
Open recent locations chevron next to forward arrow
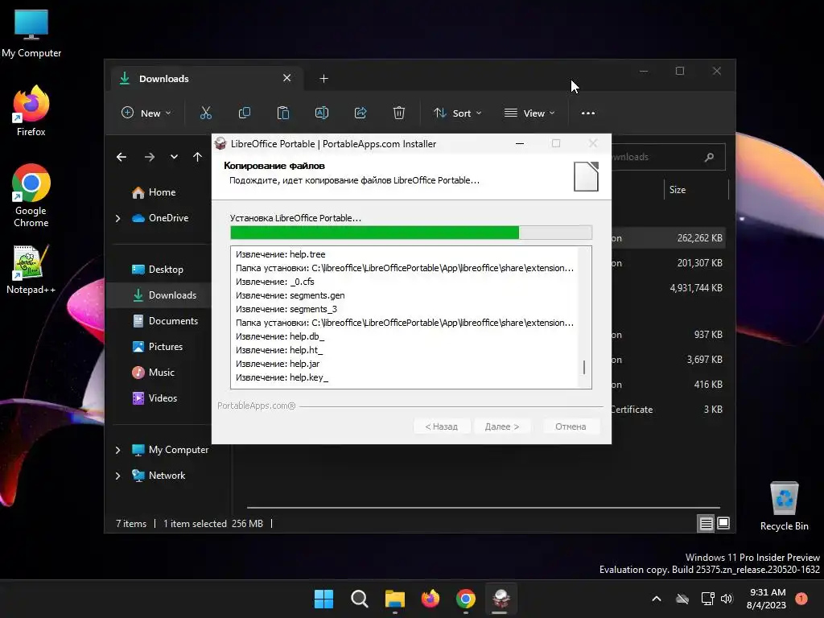[x=174, y=157]
